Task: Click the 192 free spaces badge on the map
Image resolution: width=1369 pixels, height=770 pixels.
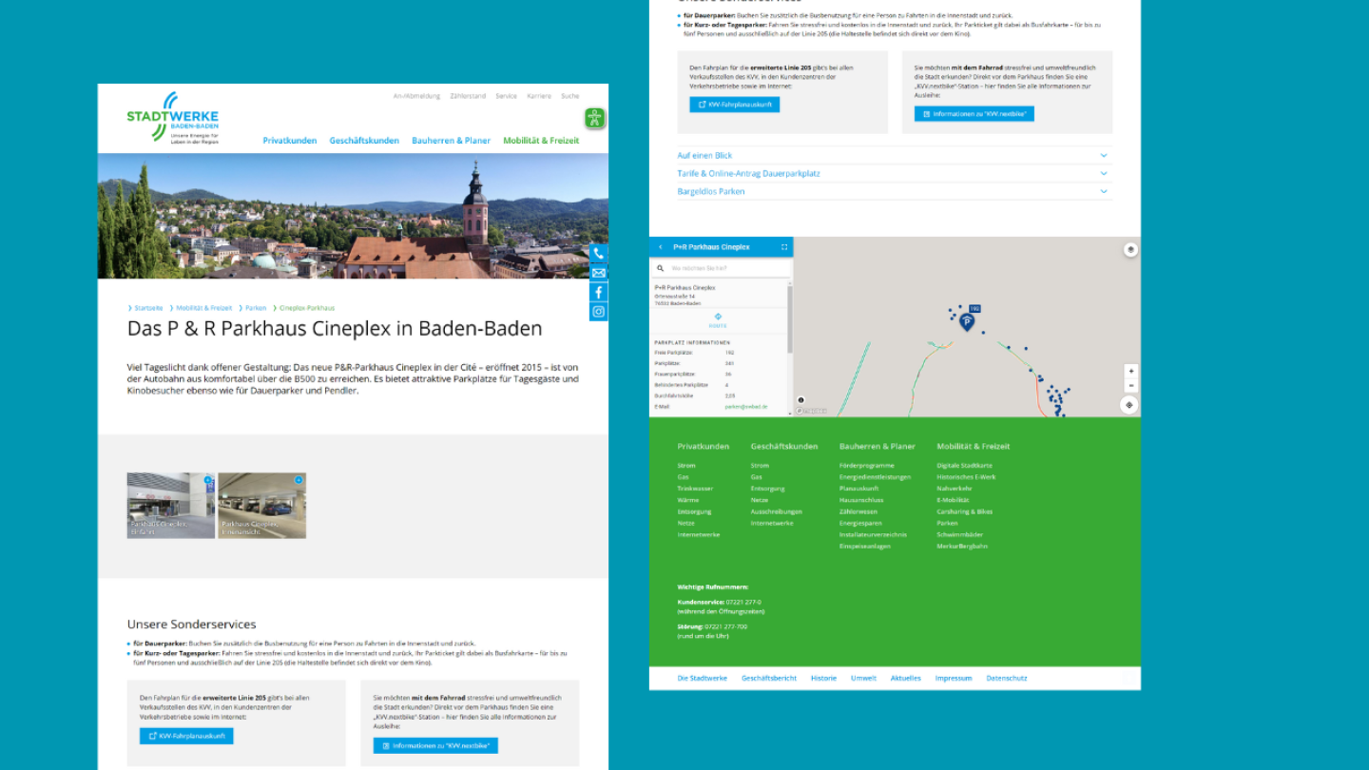Action: click(x=974, y=309)
